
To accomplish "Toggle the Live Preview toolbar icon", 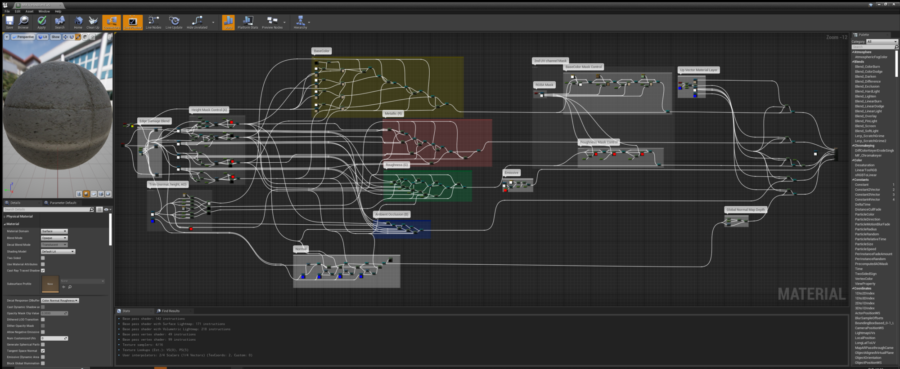I will (132, 22).
